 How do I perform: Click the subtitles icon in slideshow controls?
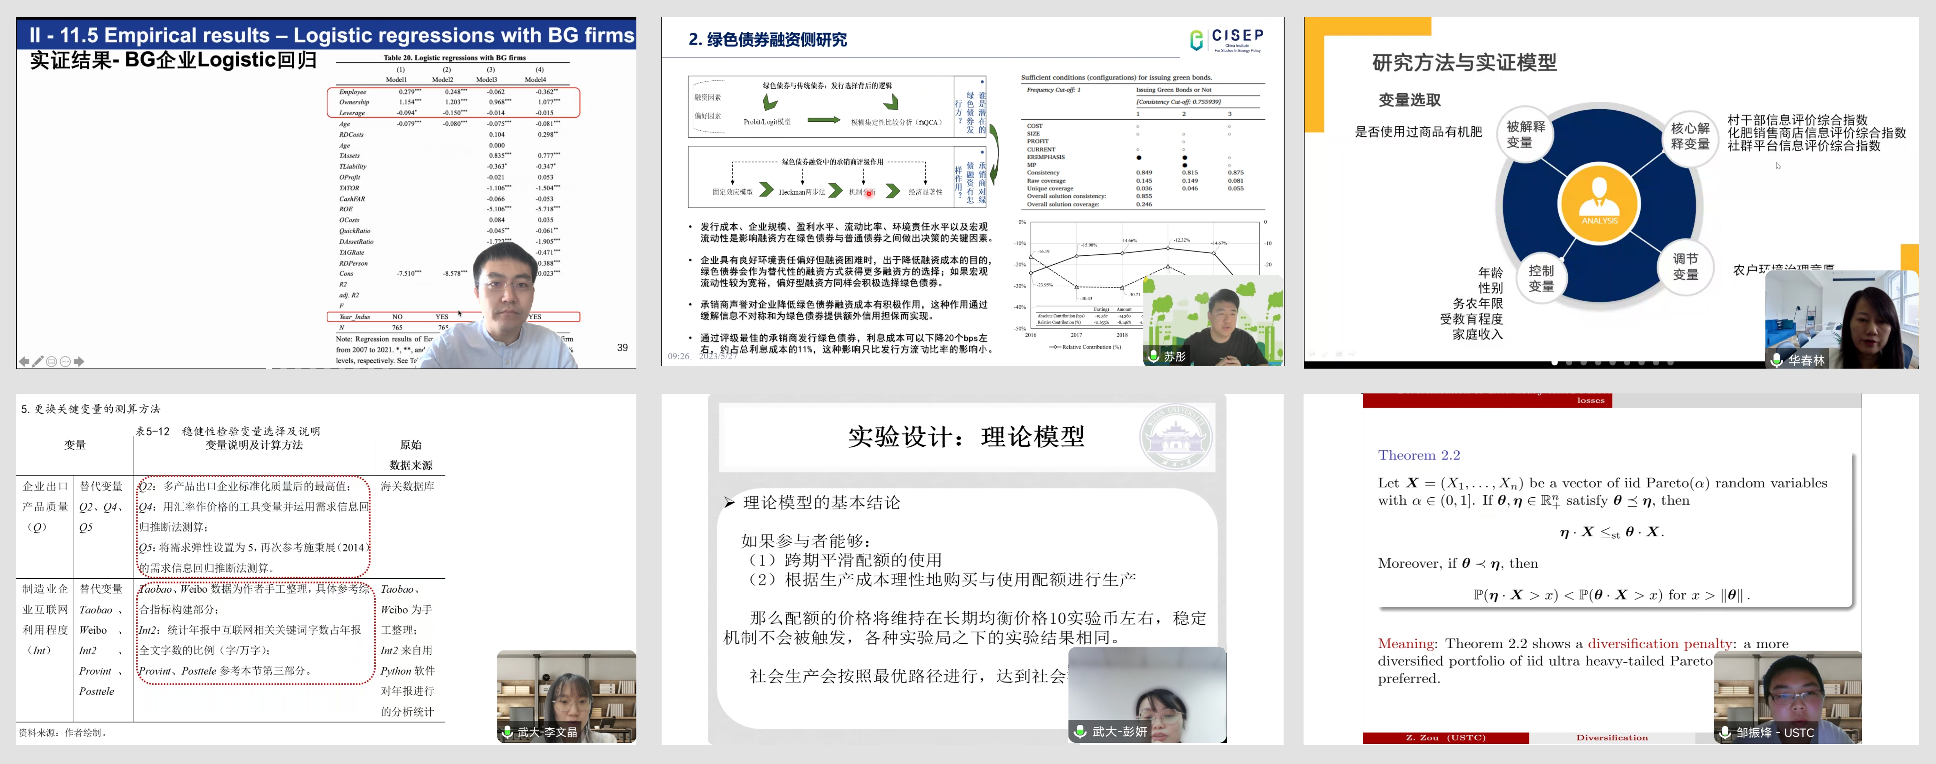coord(52,362)
